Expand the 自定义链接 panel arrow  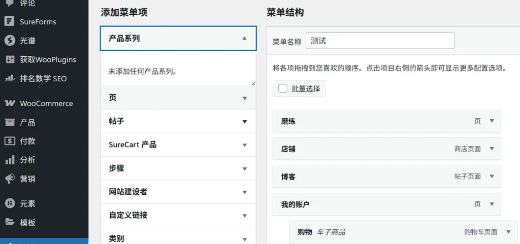(245, 216)
